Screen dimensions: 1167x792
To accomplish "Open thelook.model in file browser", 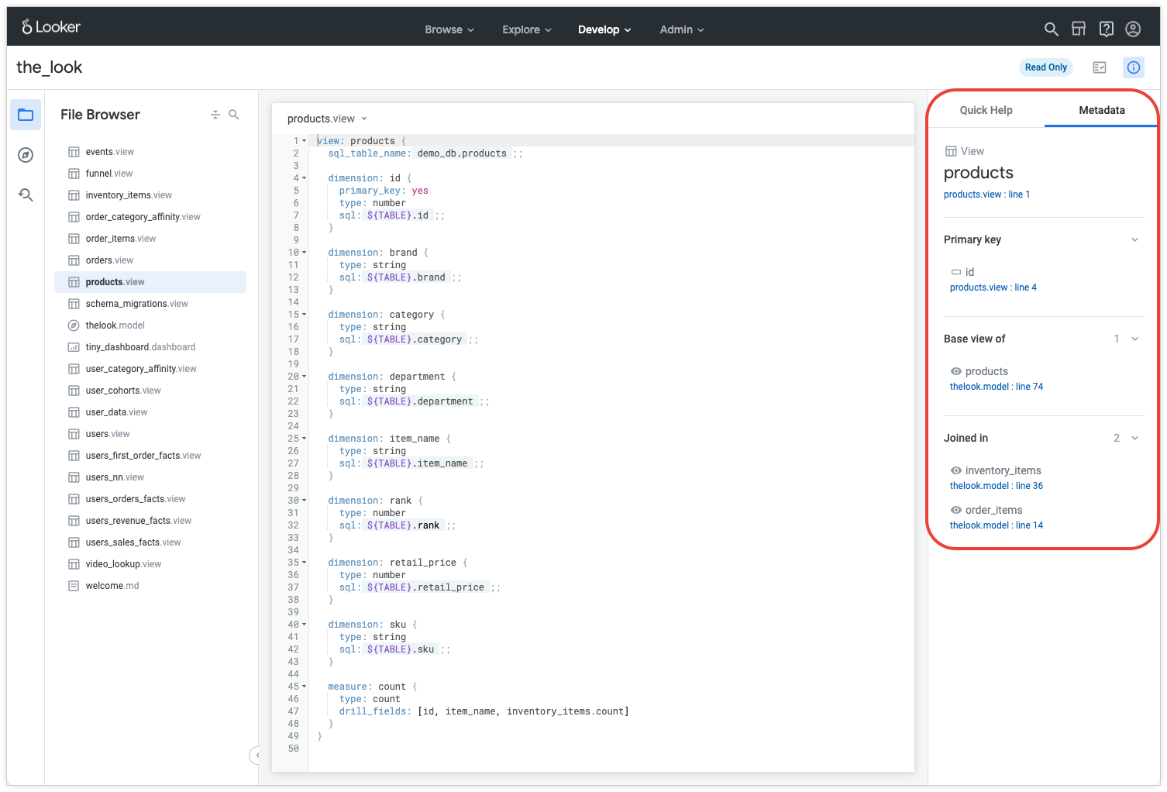I will pos(115,325).
